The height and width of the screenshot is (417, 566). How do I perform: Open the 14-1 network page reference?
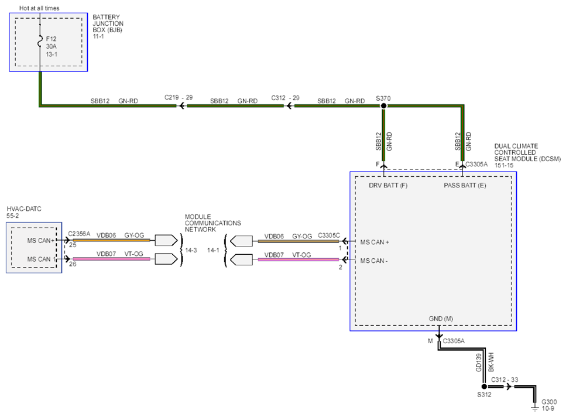pyautogui.click(x=213, y=250)
